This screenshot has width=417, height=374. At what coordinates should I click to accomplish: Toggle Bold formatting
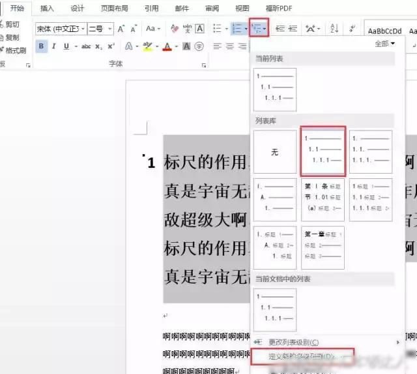(42, 46)
